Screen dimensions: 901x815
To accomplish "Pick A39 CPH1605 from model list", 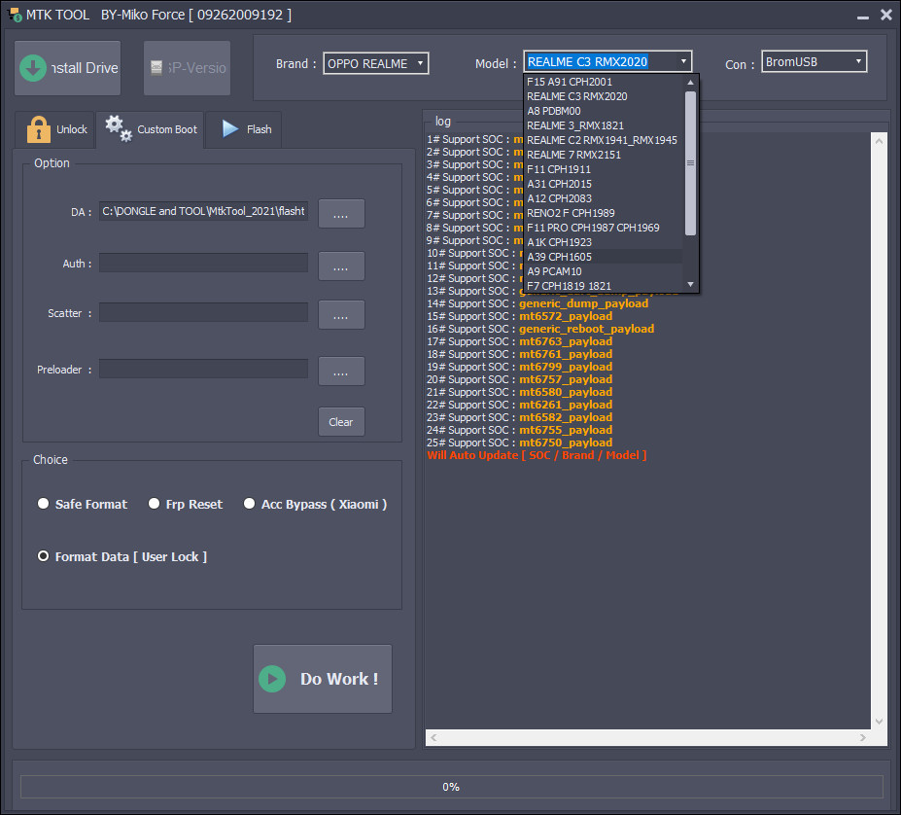I will (x=604, y=257).
